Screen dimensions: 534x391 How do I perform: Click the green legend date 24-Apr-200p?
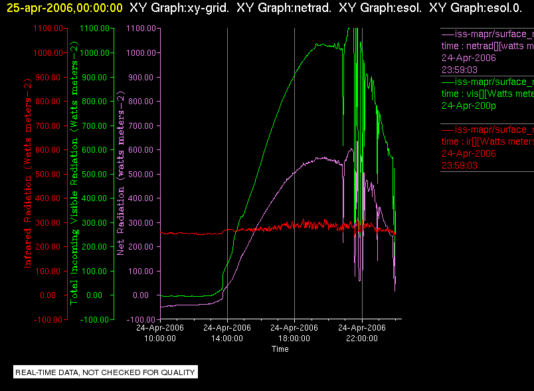(x=469, y=106)
